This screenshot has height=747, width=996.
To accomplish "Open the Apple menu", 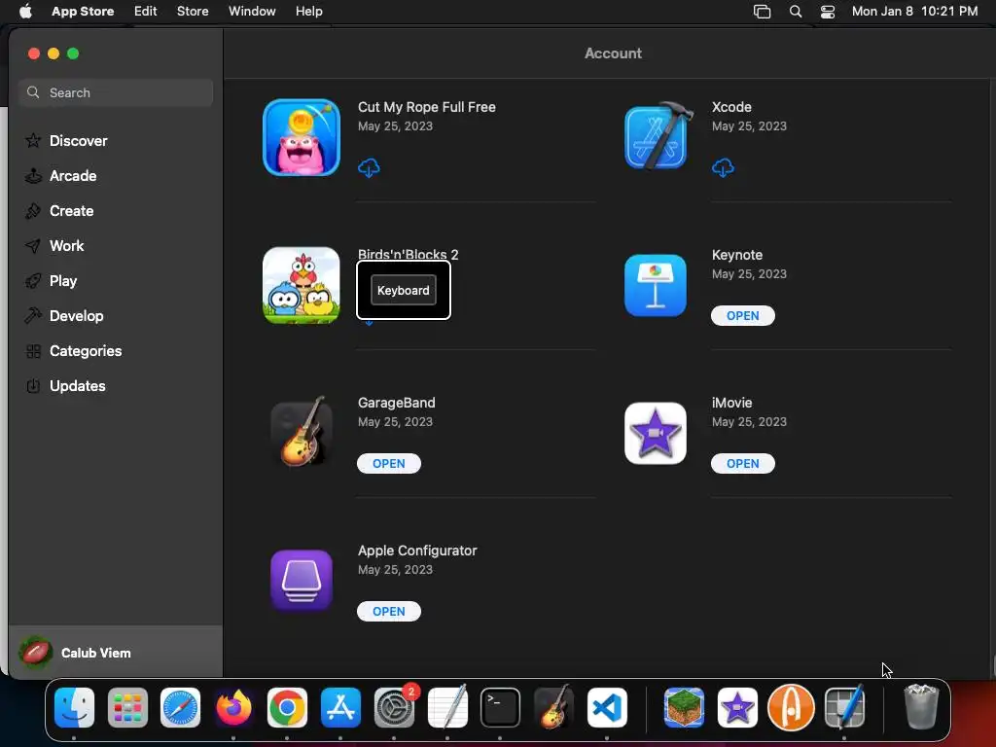I will pos(25,12).
